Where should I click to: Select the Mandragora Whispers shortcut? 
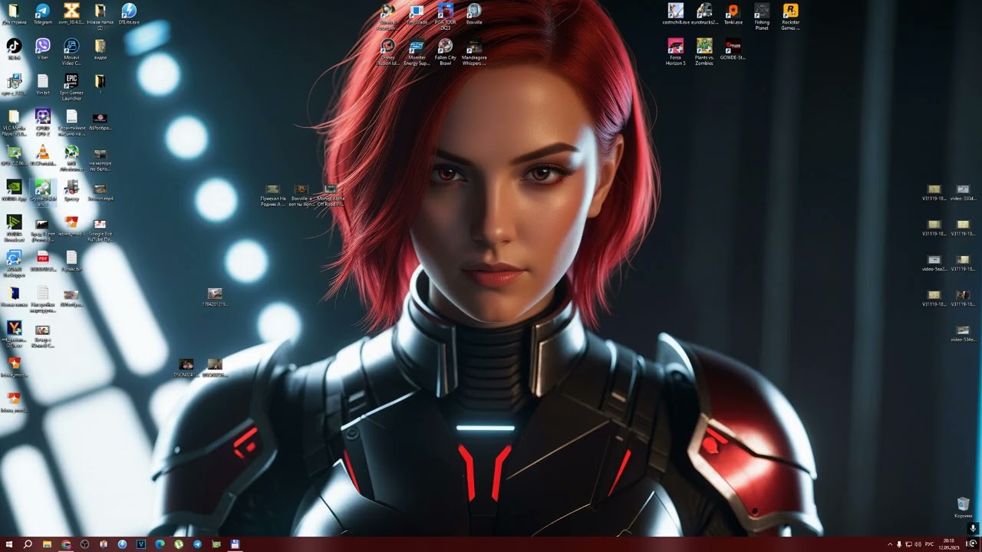tap(474, 52)
